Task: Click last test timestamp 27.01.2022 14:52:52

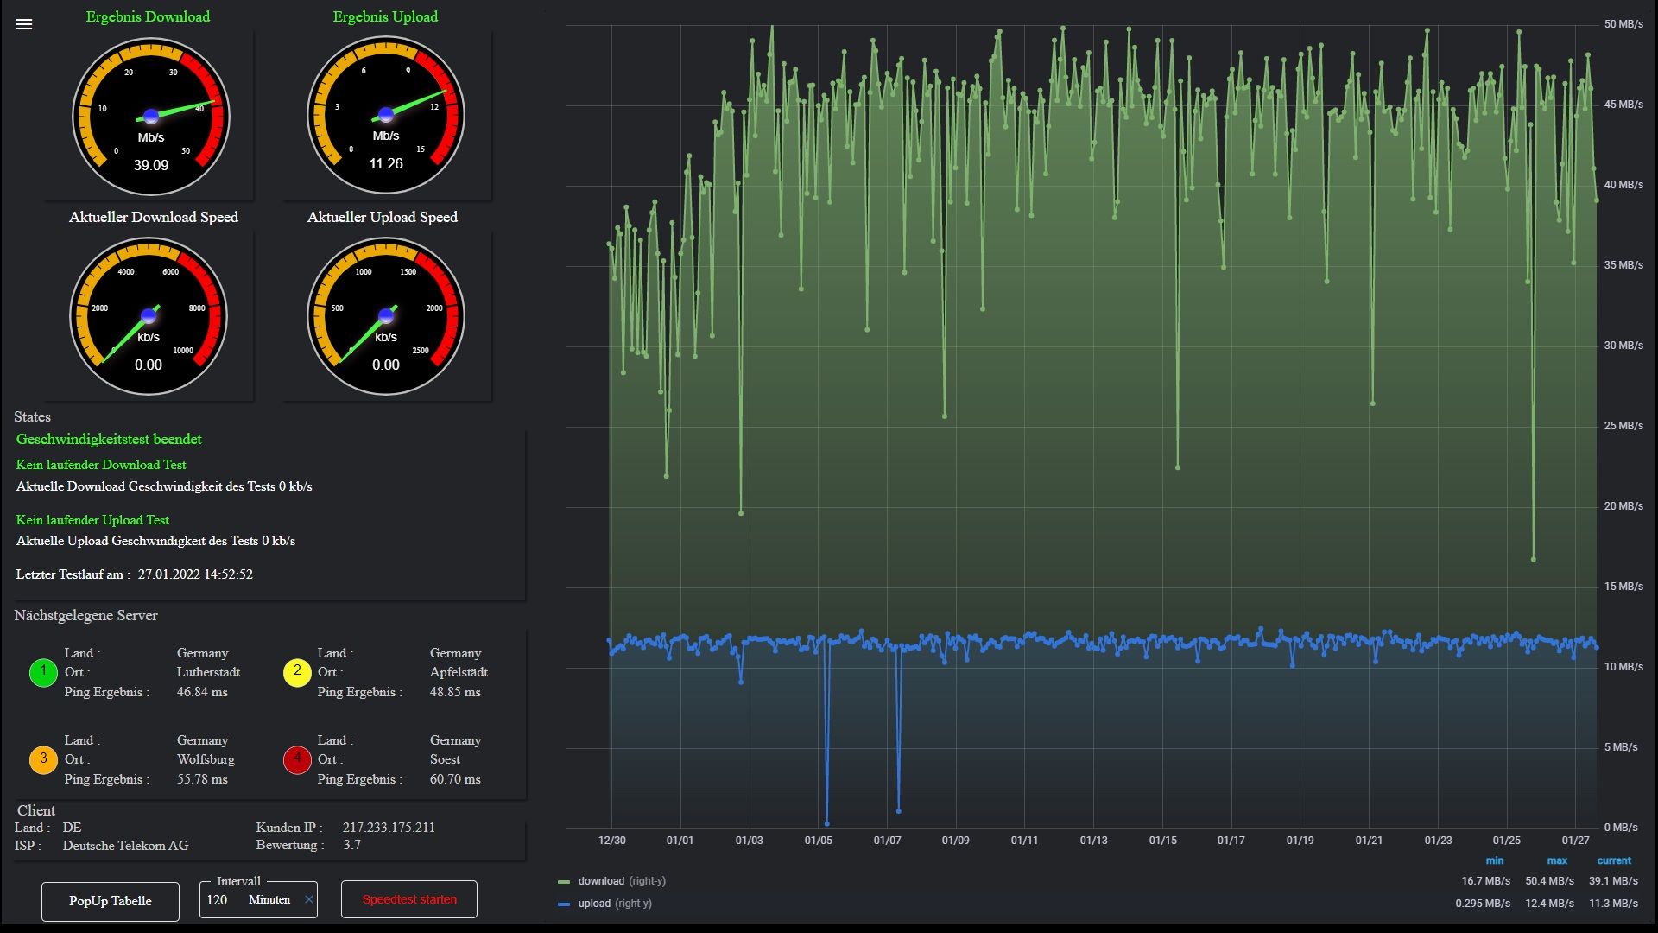Action: pos(195,574)
